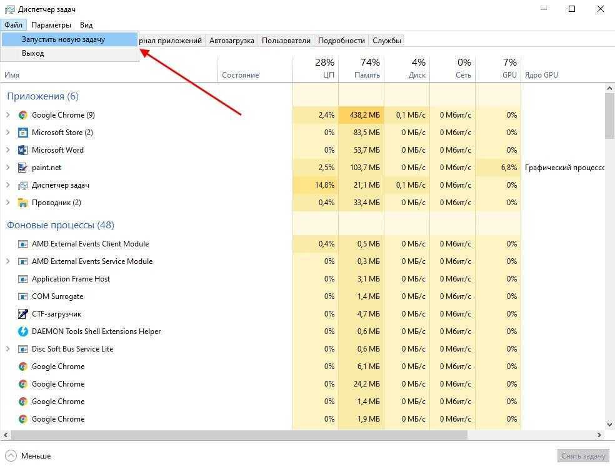Viewport: 615px width, 471px height.
Task: Click Chrome icon in 24,2 МБ row
Action: (22, 384)
